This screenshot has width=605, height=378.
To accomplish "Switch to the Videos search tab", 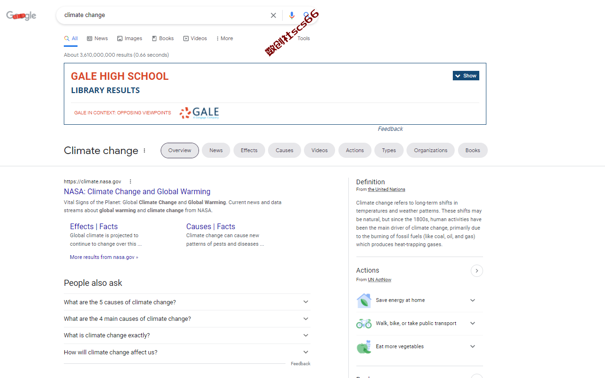I will coord(195,39).
